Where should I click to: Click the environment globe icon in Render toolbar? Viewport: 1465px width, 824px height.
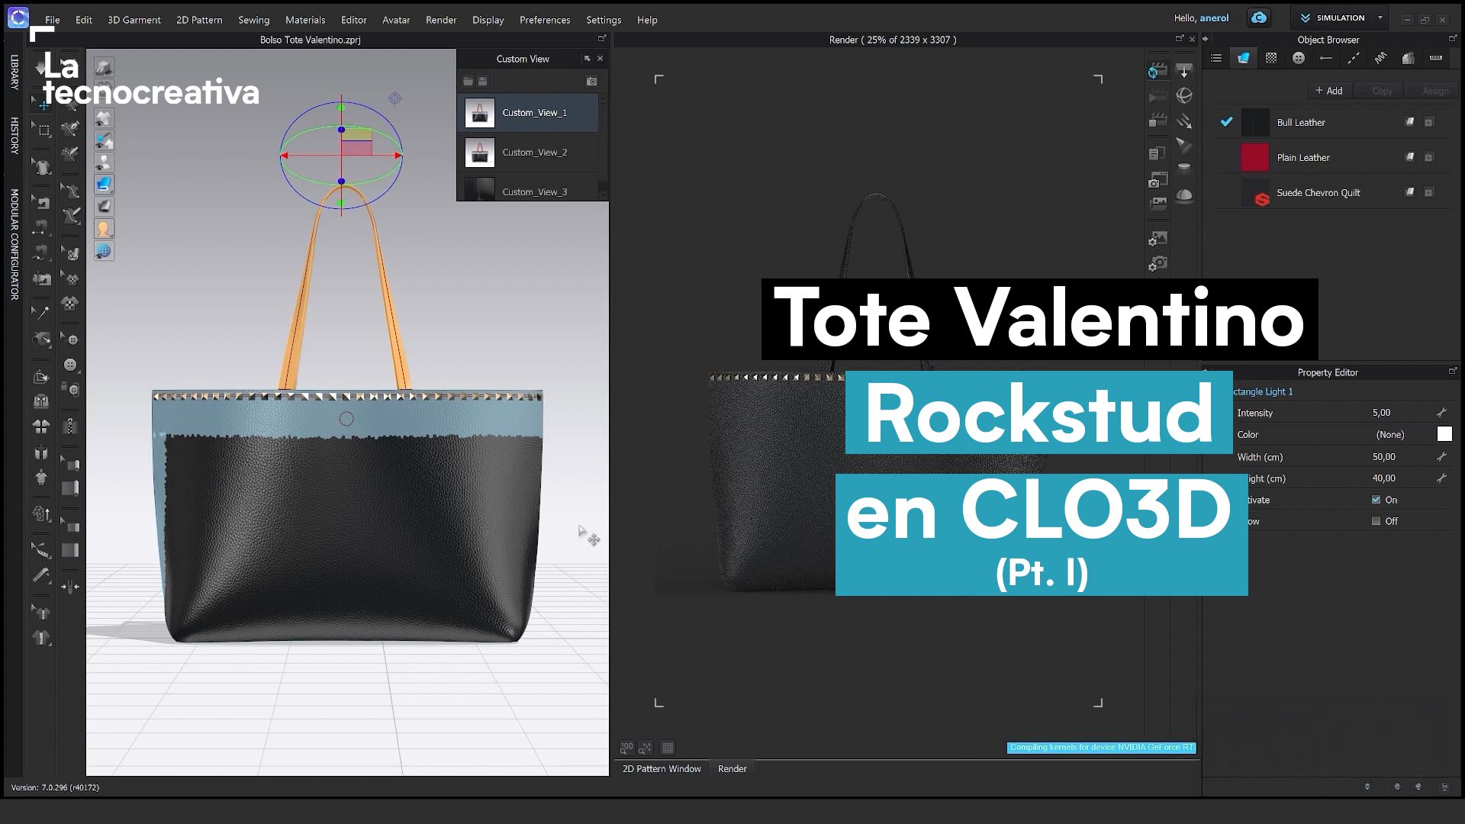coord(1184,95)
